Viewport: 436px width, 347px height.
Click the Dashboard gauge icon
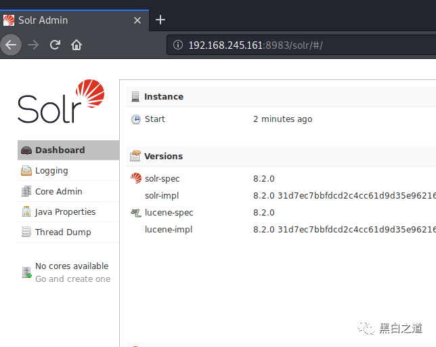26,150
